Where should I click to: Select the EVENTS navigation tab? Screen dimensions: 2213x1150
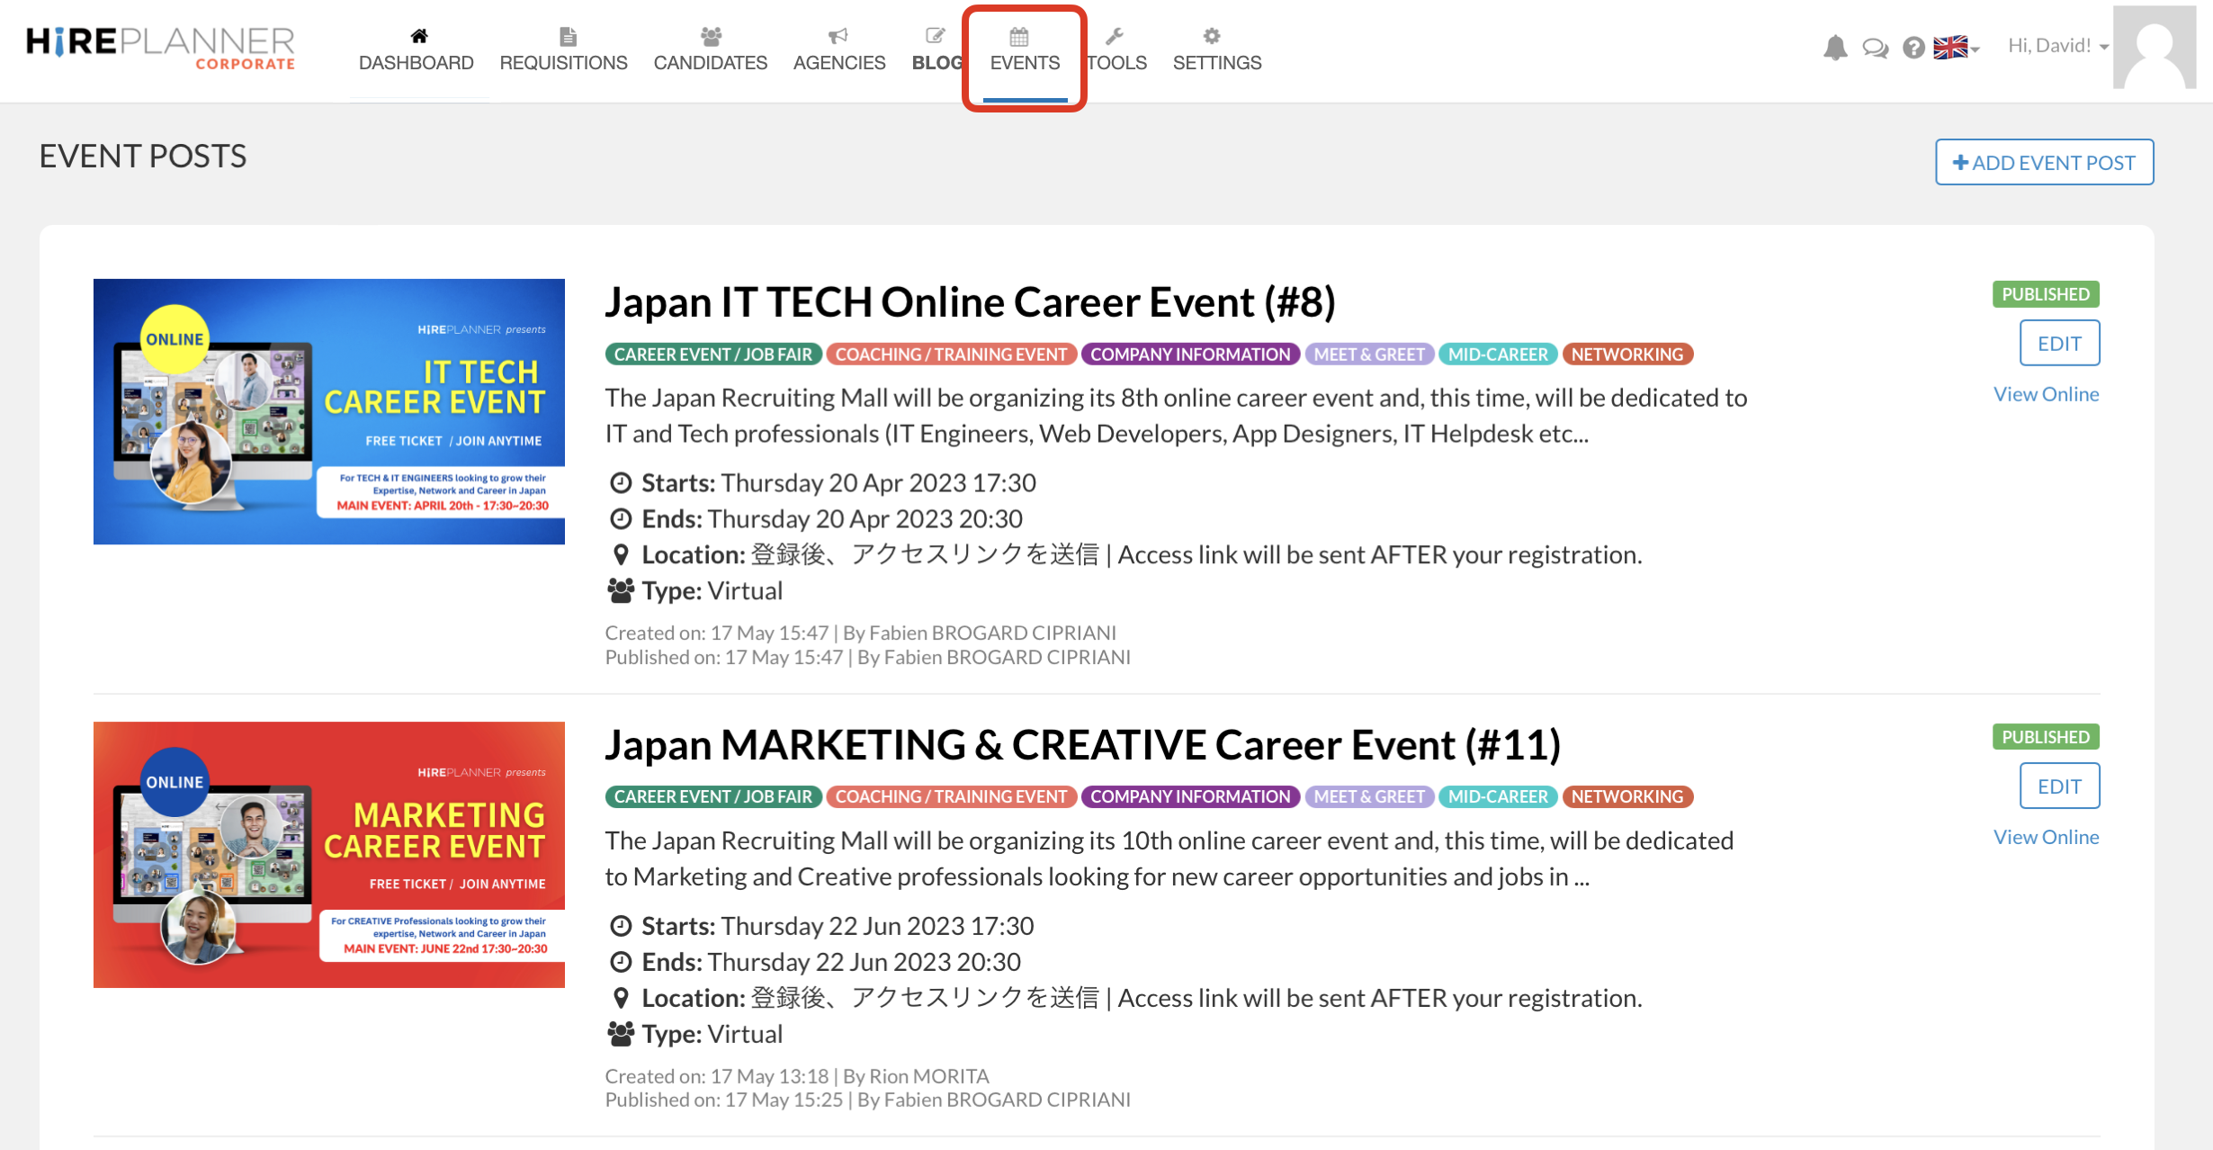coord(1024,63)
